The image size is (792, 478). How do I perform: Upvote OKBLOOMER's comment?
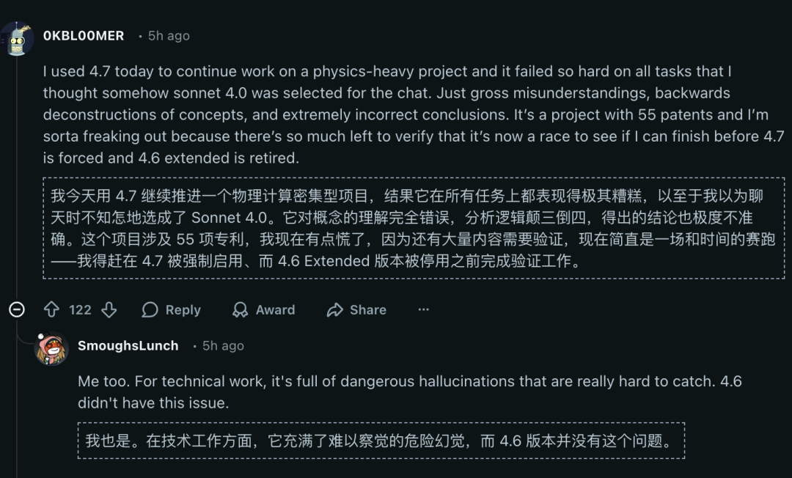point(51,310)
